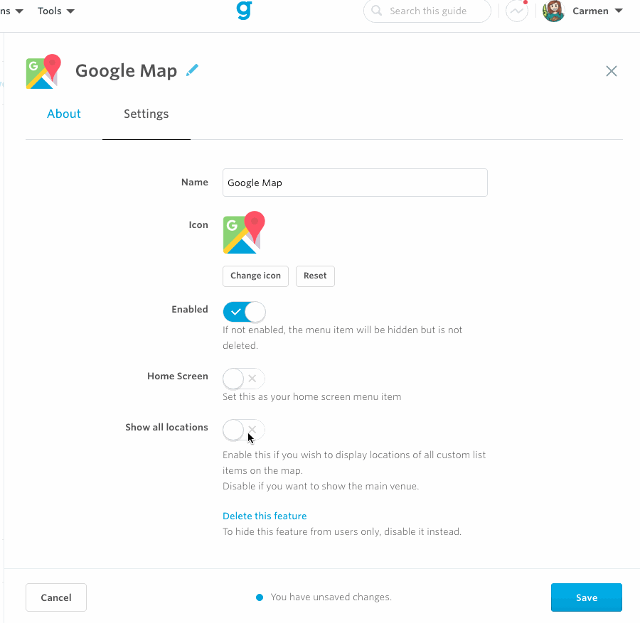Click the Delete this feature link

click(x=265, y=516)
